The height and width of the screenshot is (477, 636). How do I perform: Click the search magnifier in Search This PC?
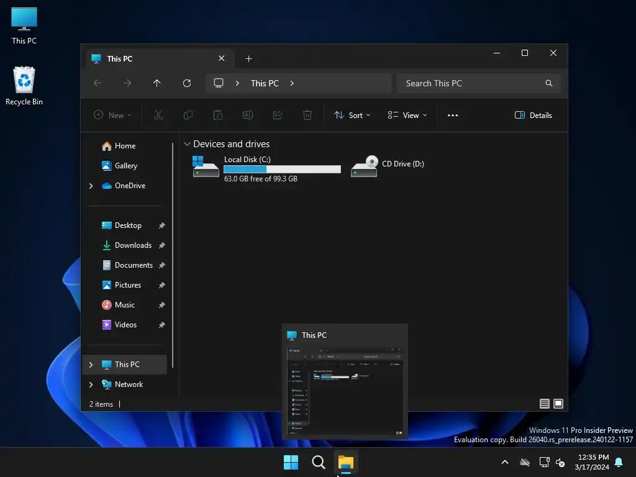point(549,83)
